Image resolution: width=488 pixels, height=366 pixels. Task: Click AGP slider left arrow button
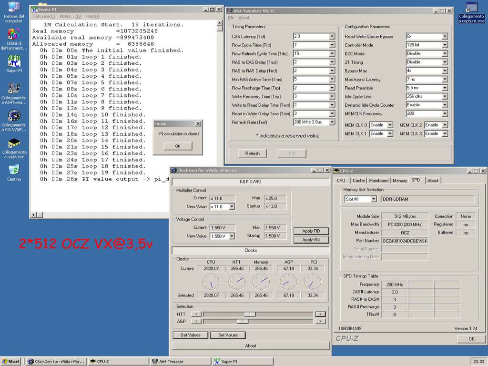point(196,322)
